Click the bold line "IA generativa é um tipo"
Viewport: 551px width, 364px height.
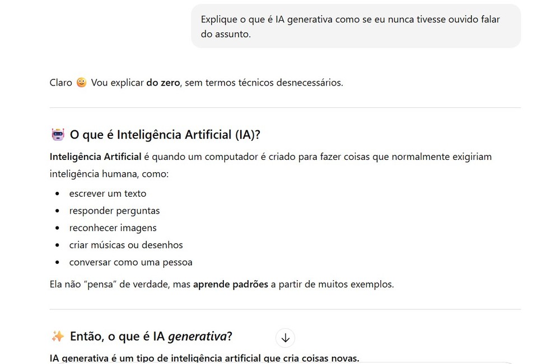pos(204,358)
